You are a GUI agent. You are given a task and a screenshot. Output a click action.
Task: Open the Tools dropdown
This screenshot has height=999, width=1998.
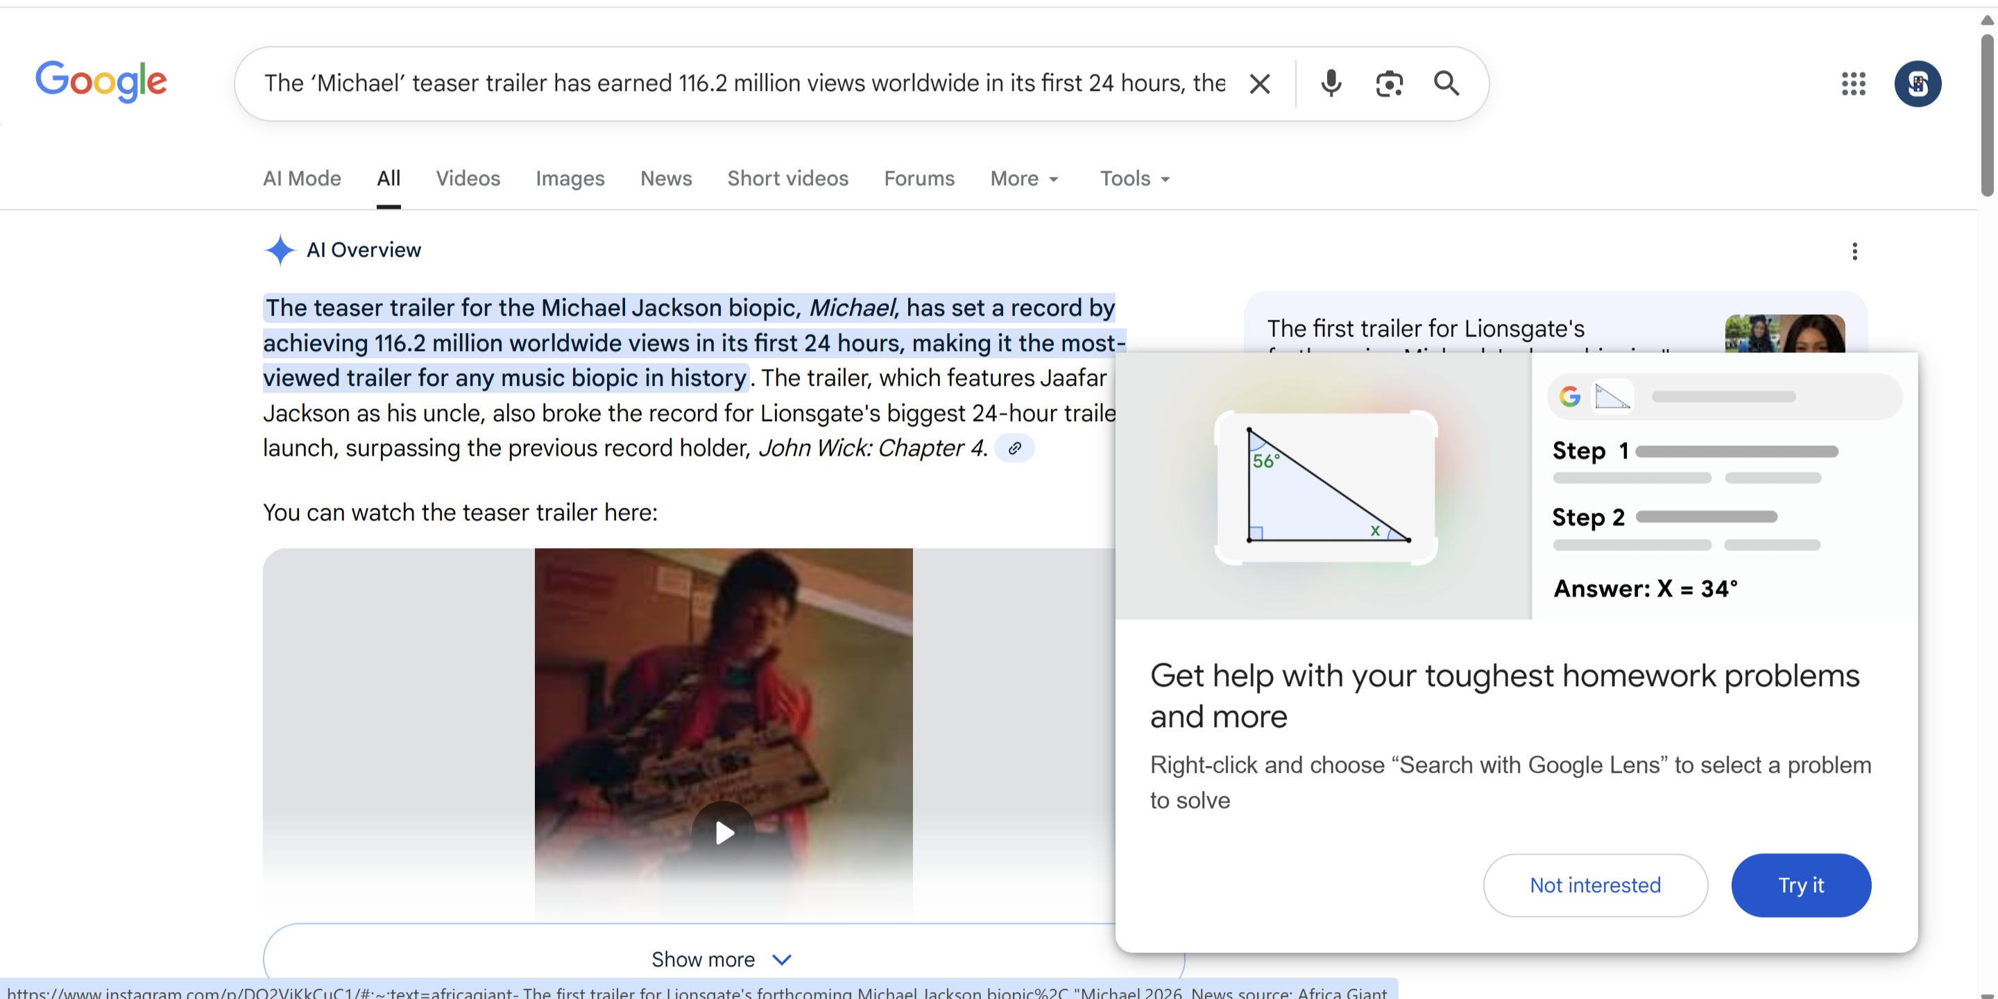1134,179
